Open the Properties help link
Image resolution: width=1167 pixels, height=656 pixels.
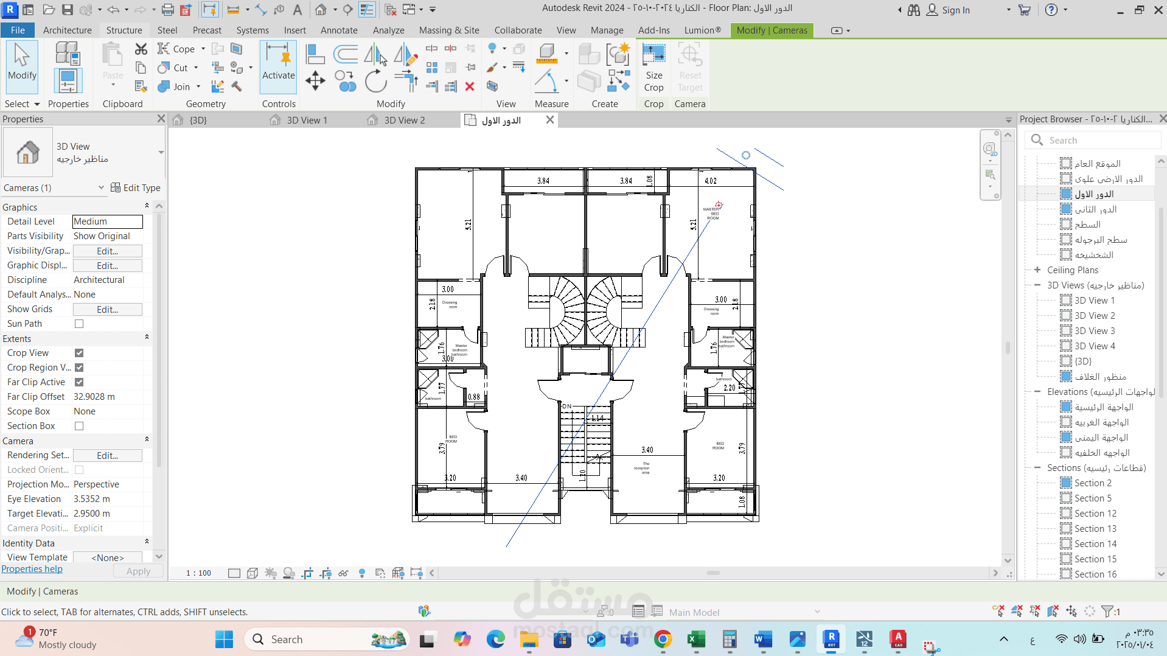tap(32, 569)
